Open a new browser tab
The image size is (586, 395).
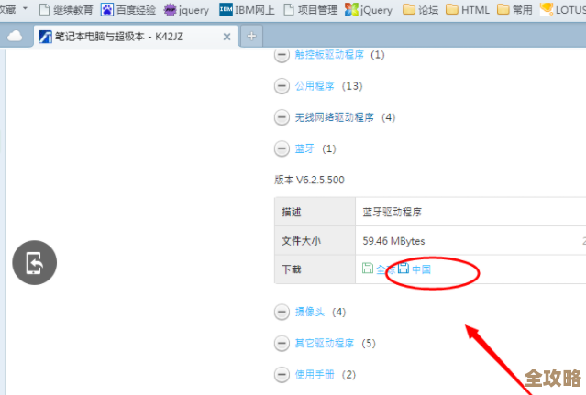point(251,37)
